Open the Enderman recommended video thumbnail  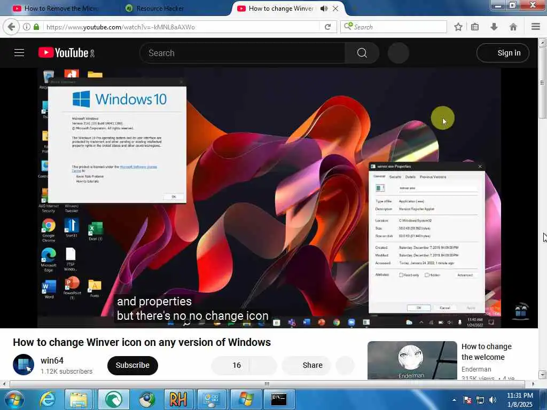(412, 360)
